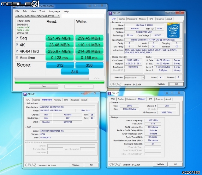Toggle the 4K test checkbox
The width and height of the screenshot is (202, 175).
point(17,45)
